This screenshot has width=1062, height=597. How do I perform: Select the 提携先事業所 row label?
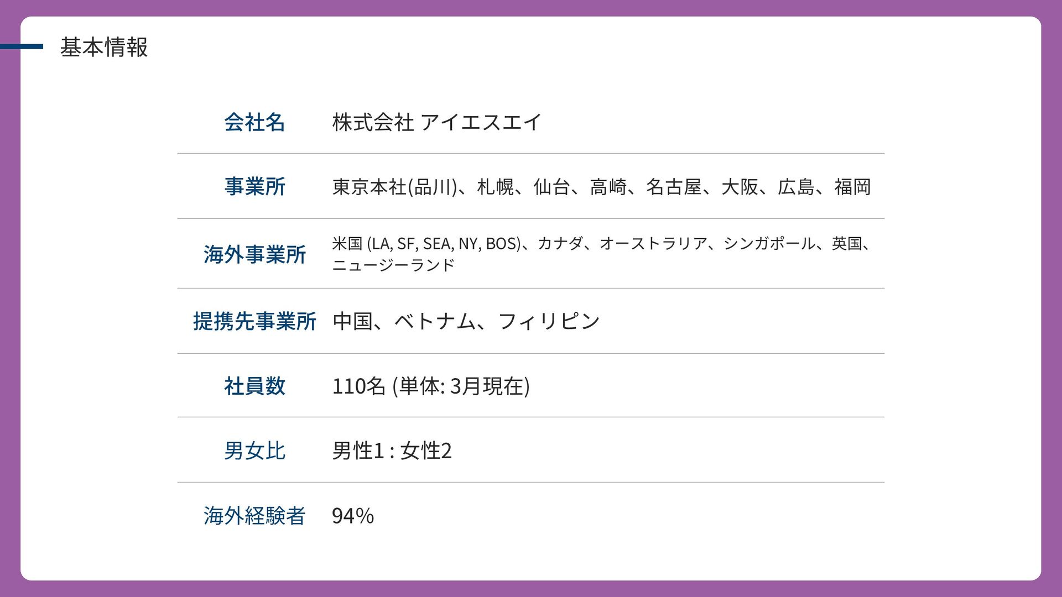[x=254, y=321]
